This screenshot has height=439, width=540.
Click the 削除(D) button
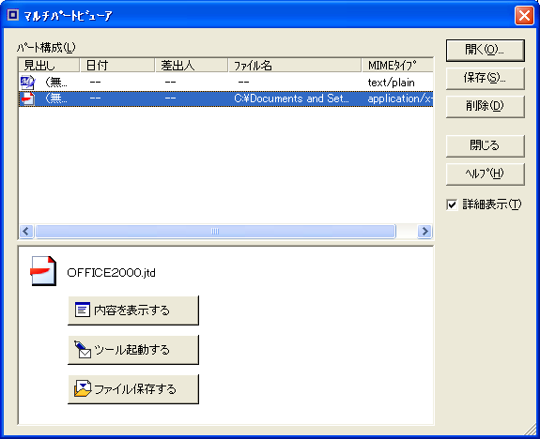[x=485, y=106]
